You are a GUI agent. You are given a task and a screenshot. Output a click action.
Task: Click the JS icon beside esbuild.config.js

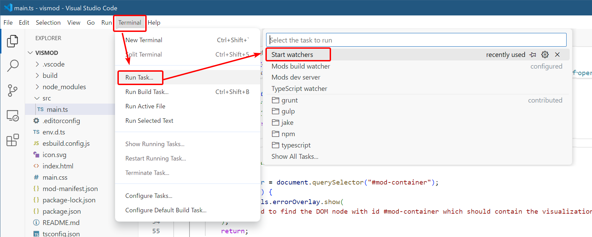click(36, 143)
